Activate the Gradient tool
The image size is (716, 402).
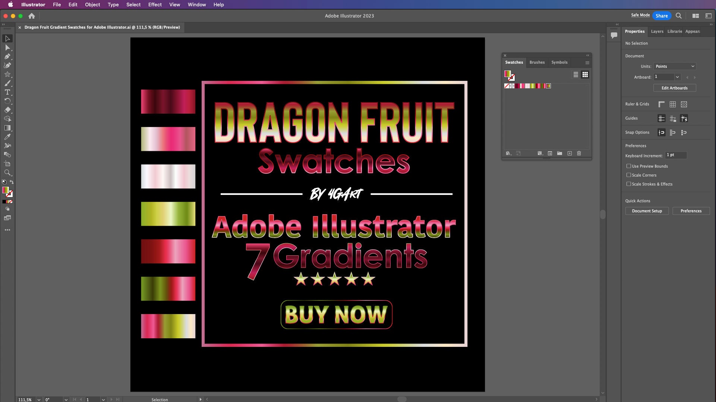coord(7,129)
